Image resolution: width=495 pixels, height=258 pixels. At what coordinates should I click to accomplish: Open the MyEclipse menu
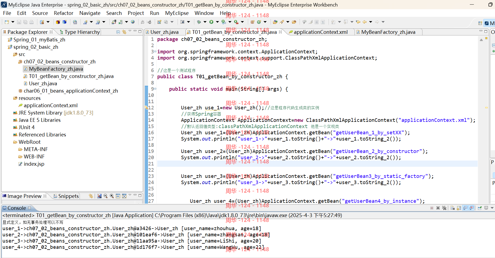pyautogui.click(x=177, y=13)
